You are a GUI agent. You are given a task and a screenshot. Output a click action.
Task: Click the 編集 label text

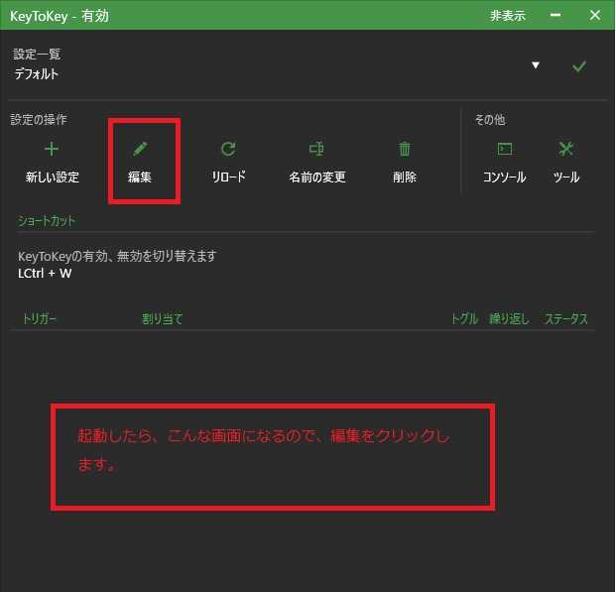(140, 177)
